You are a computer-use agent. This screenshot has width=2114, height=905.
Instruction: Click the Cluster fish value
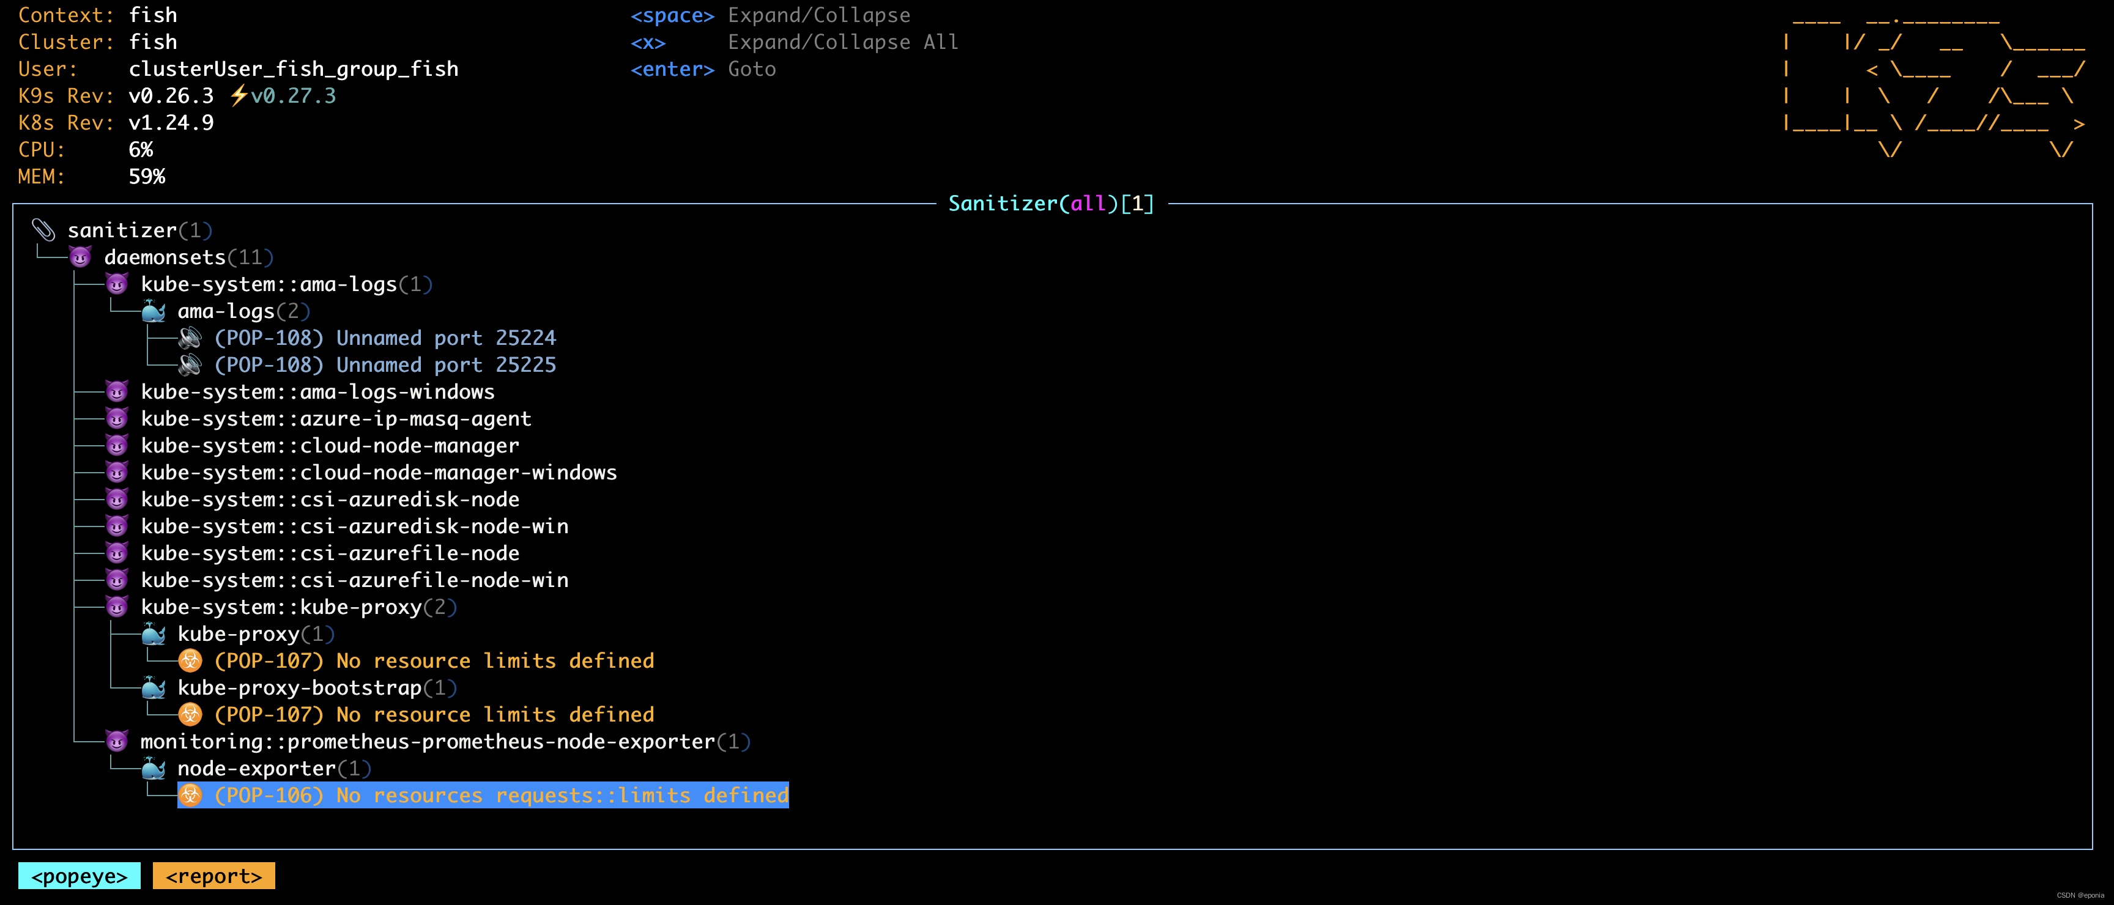153,43
